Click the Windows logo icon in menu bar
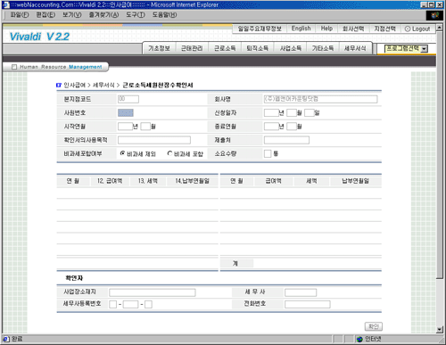The width and height of the screenshot is (446, 345). click(434, 15)
